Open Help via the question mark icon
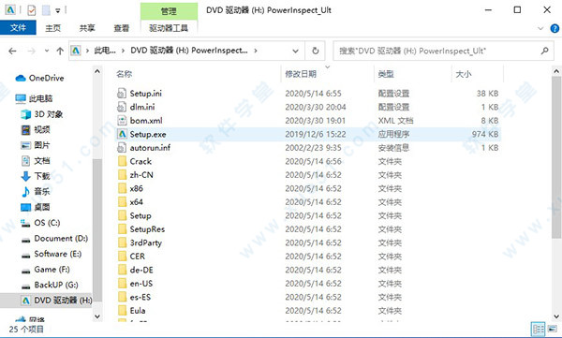562x338 pixels. coord(555,28)
